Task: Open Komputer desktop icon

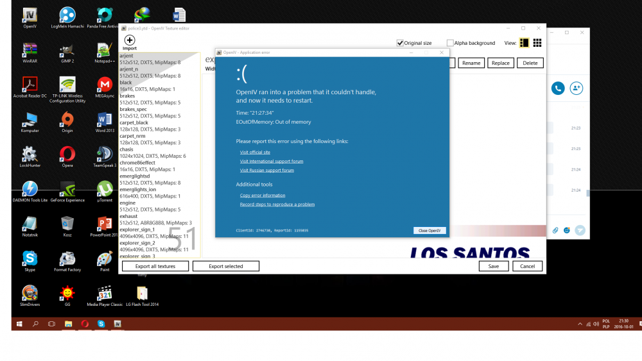Action: coord(30,122)
